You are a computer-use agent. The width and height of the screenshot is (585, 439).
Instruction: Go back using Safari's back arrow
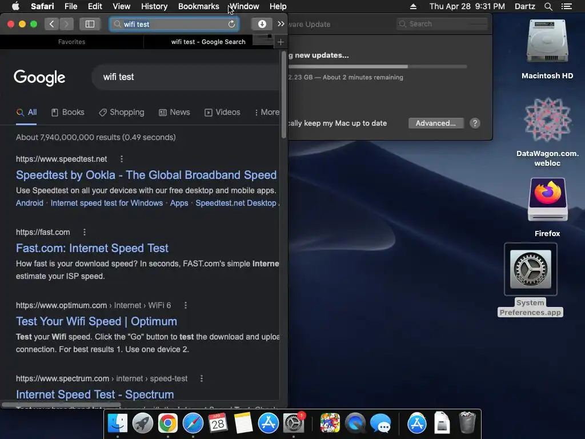pyautogui.click(x=51, y=24)
